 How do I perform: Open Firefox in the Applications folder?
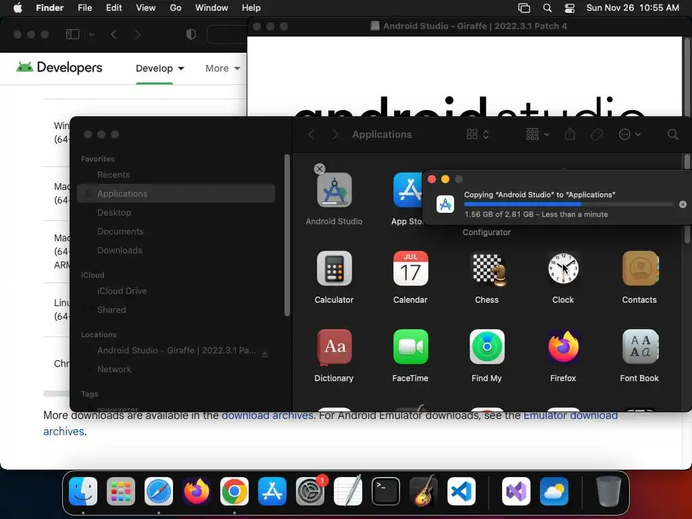click(x=563, y=347)
